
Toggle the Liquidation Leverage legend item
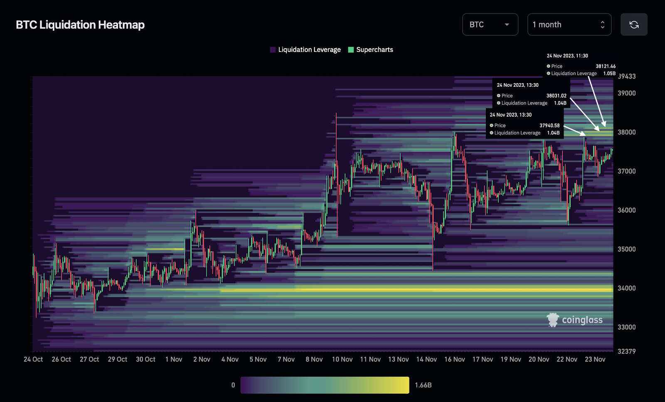305,49
